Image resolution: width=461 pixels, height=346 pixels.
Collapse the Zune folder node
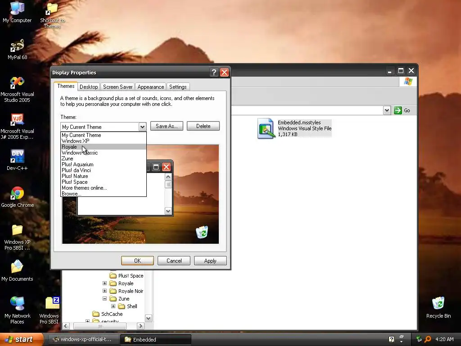[104, 298]
